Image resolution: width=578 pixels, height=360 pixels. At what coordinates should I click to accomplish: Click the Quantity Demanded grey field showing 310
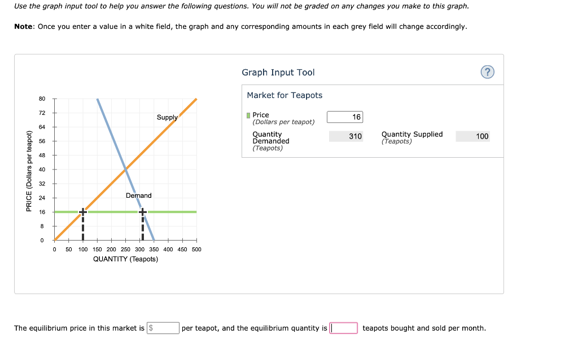click(346, 136)
